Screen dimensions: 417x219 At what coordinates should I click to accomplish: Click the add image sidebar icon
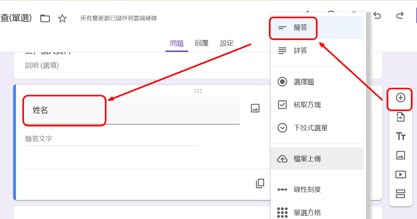coord(400,155)
